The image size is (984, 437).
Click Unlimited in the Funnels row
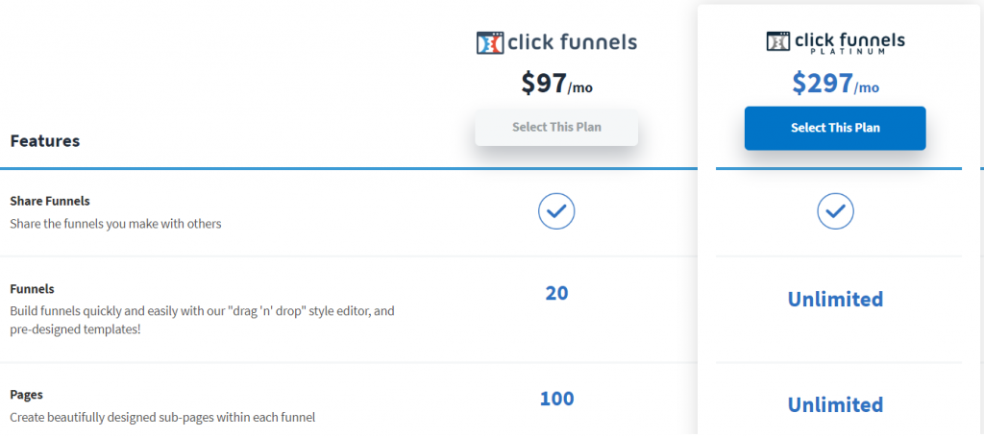(x=835, y=299)
